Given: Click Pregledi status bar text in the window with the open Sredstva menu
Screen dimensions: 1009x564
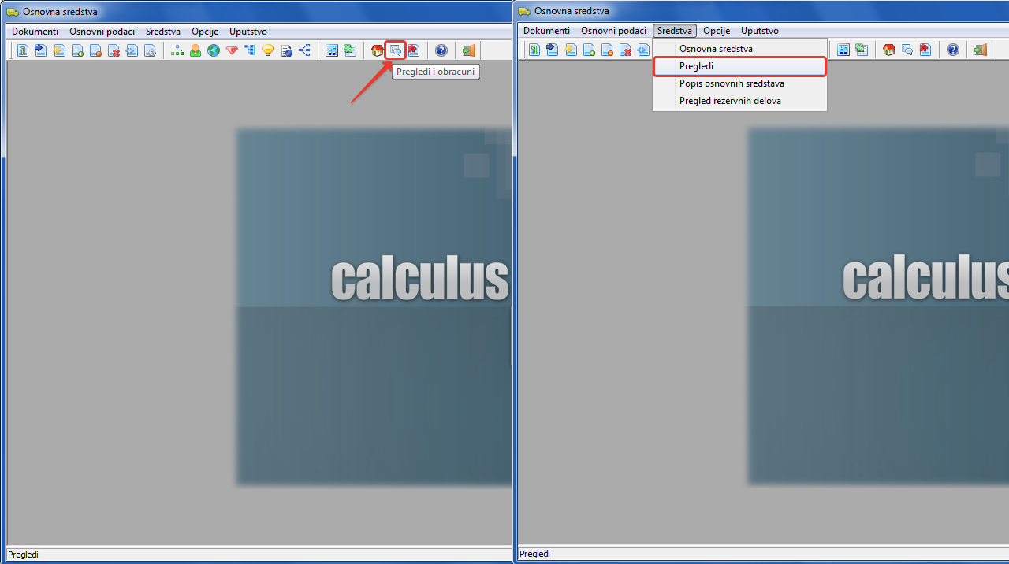Looking at the screenshot, I should pos(534,554).
